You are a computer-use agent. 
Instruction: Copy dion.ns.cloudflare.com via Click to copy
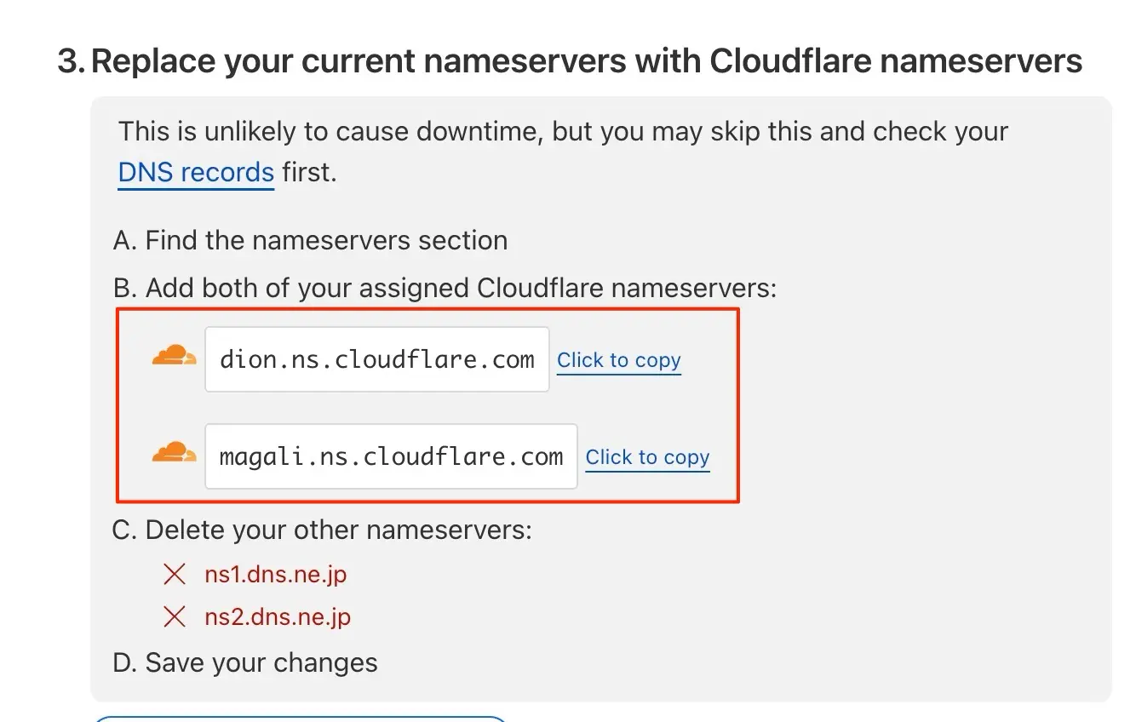(618, 360)
